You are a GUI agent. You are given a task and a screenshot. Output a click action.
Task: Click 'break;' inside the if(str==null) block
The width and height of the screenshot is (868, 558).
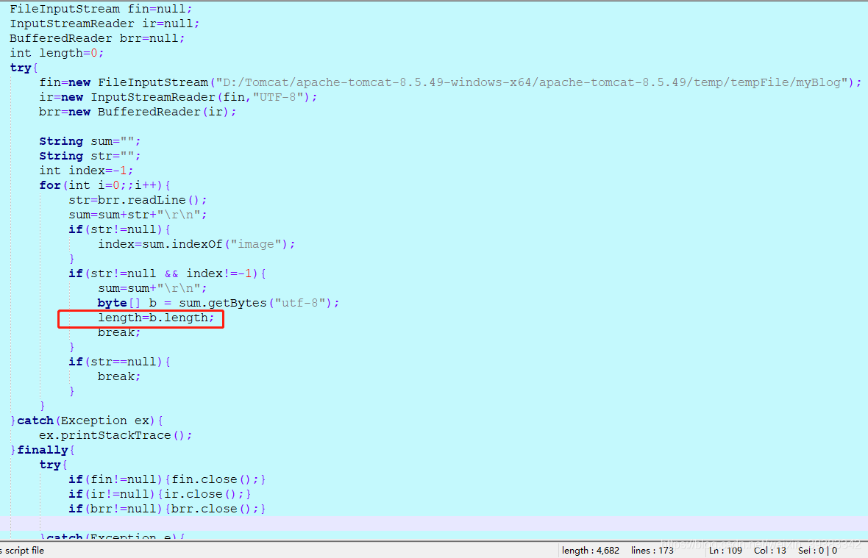point(119,376)
